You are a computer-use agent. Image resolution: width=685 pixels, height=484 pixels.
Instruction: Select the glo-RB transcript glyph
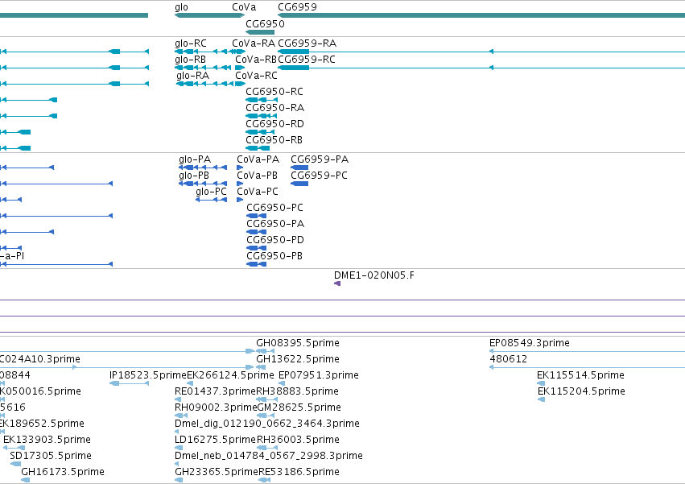point(203,68)
